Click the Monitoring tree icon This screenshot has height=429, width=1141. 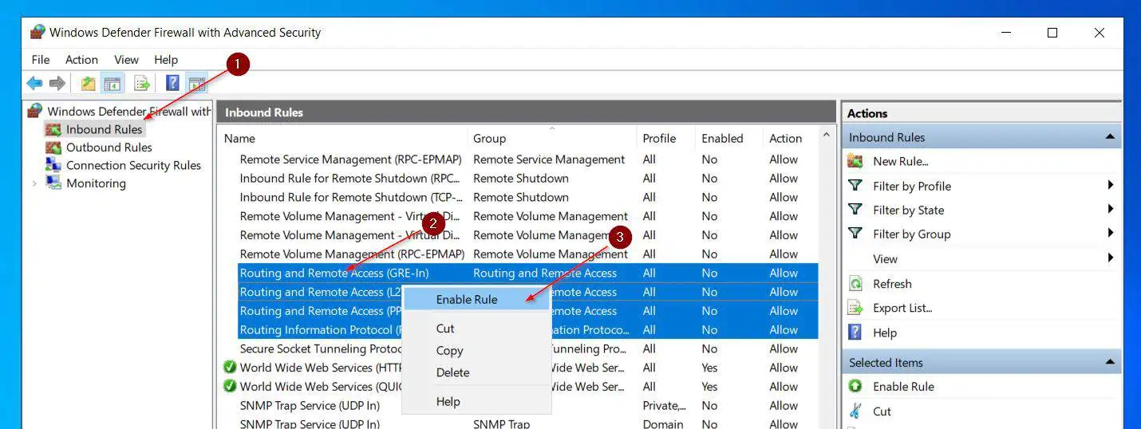(53, 183)
